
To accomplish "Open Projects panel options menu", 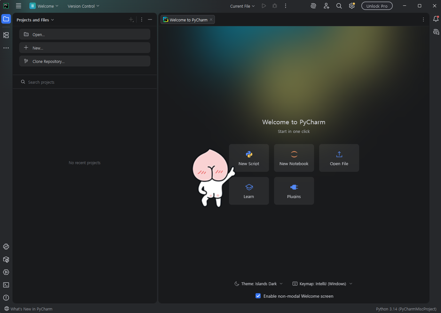I will (142, 20).
